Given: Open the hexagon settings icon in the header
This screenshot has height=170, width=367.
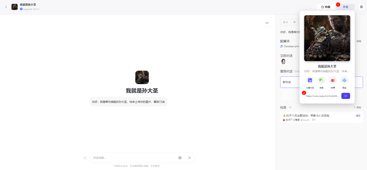Looking at the screenshot, I should tap(361, 7).
